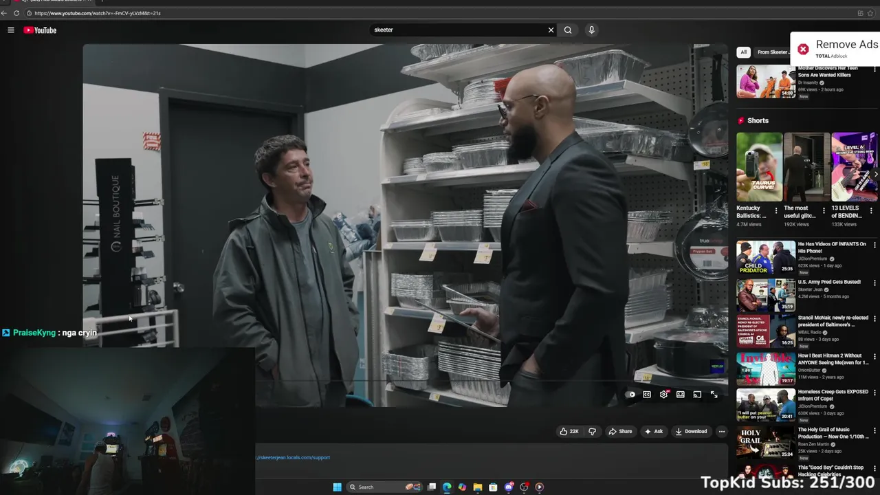Open the Windows Start menu

tap(337, 487)
